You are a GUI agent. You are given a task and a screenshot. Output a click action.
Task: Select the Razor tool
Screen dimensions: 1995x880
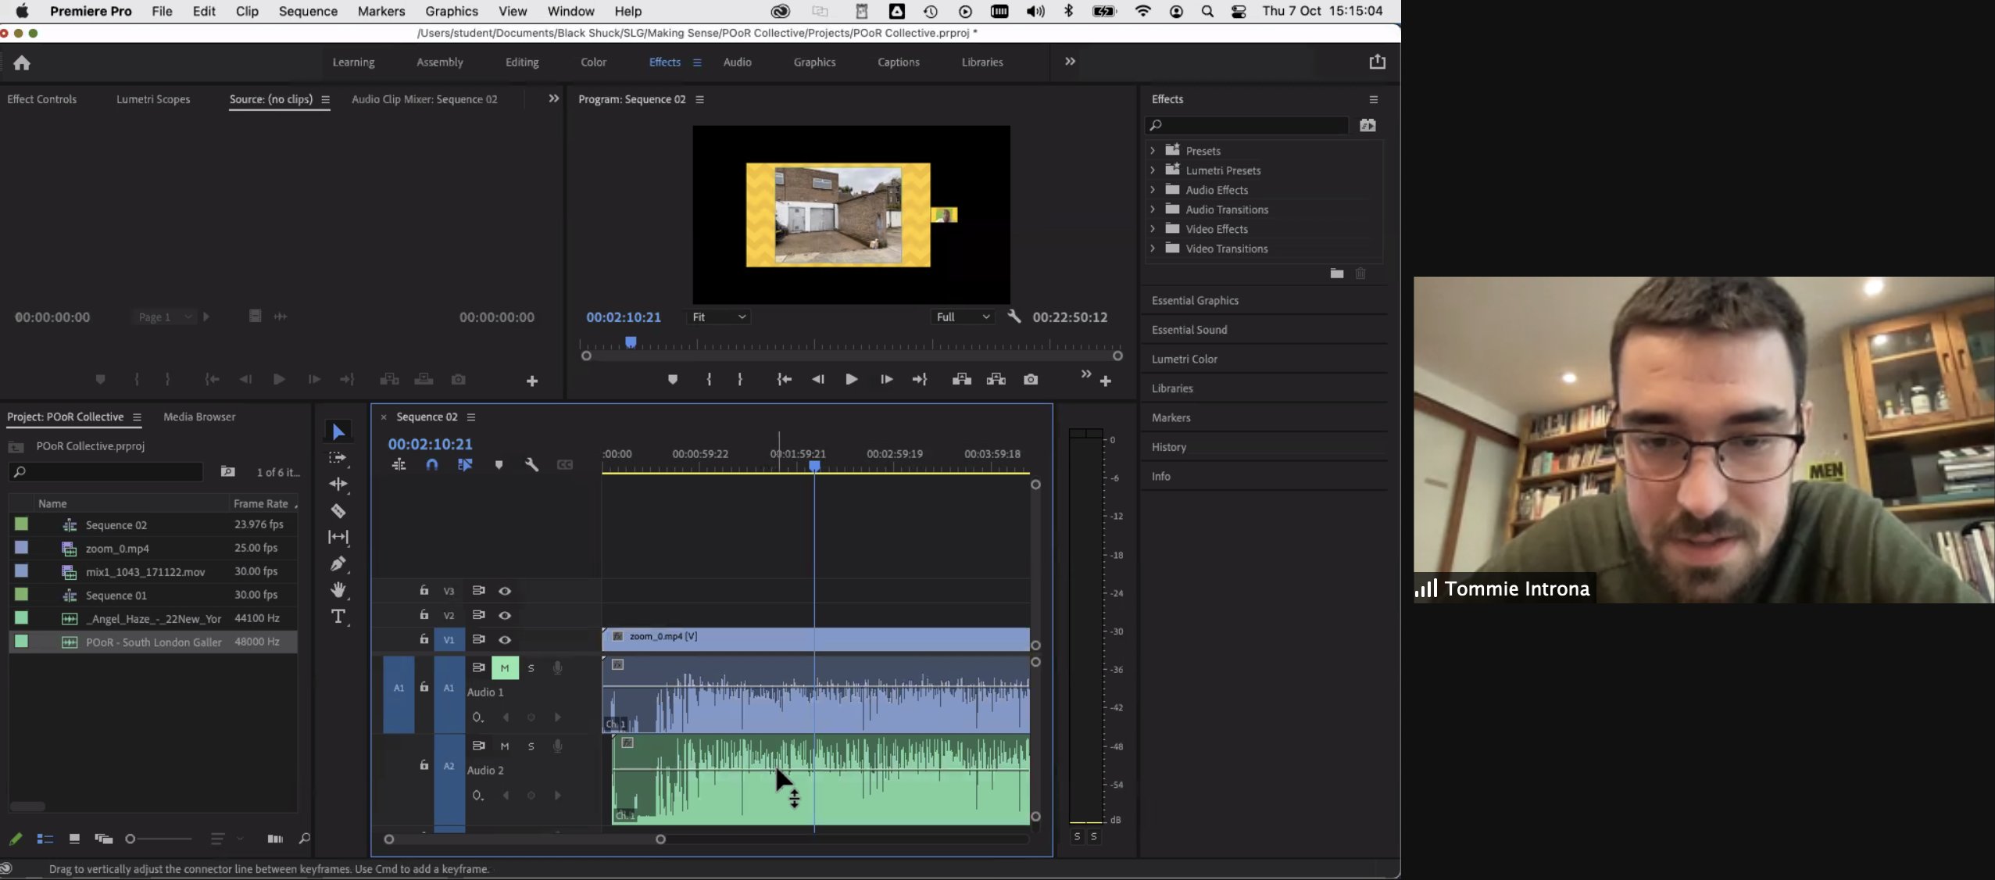(x=338, y=510)
